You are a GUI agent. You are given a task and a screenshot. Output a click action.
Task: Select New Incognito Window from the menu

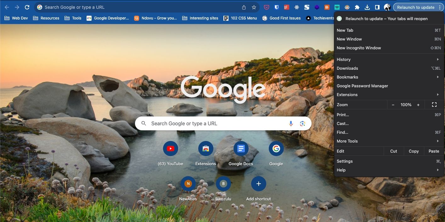point(359,48)
